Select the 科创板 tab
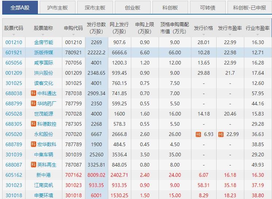 tap(170, 7)
